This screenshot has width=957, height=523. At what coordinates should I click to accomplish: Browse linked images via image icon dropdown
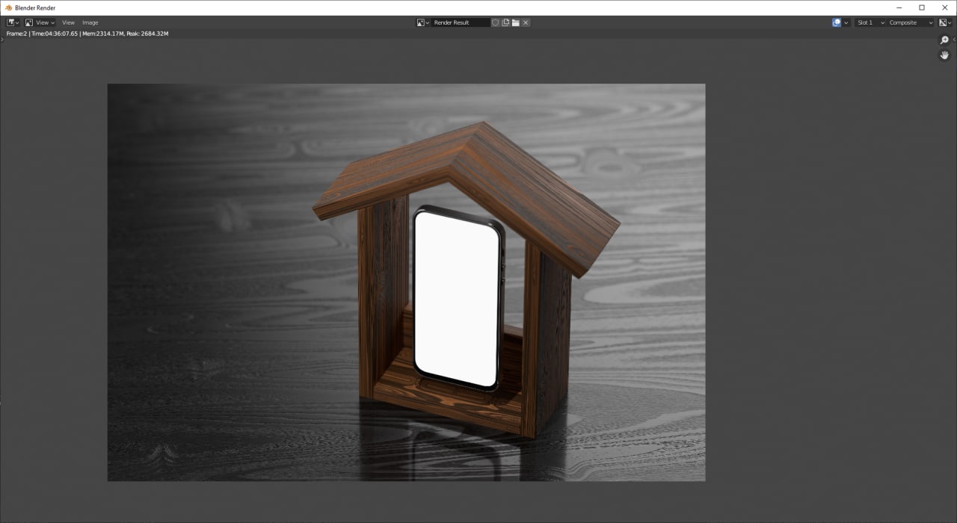[x=423, y=22]
